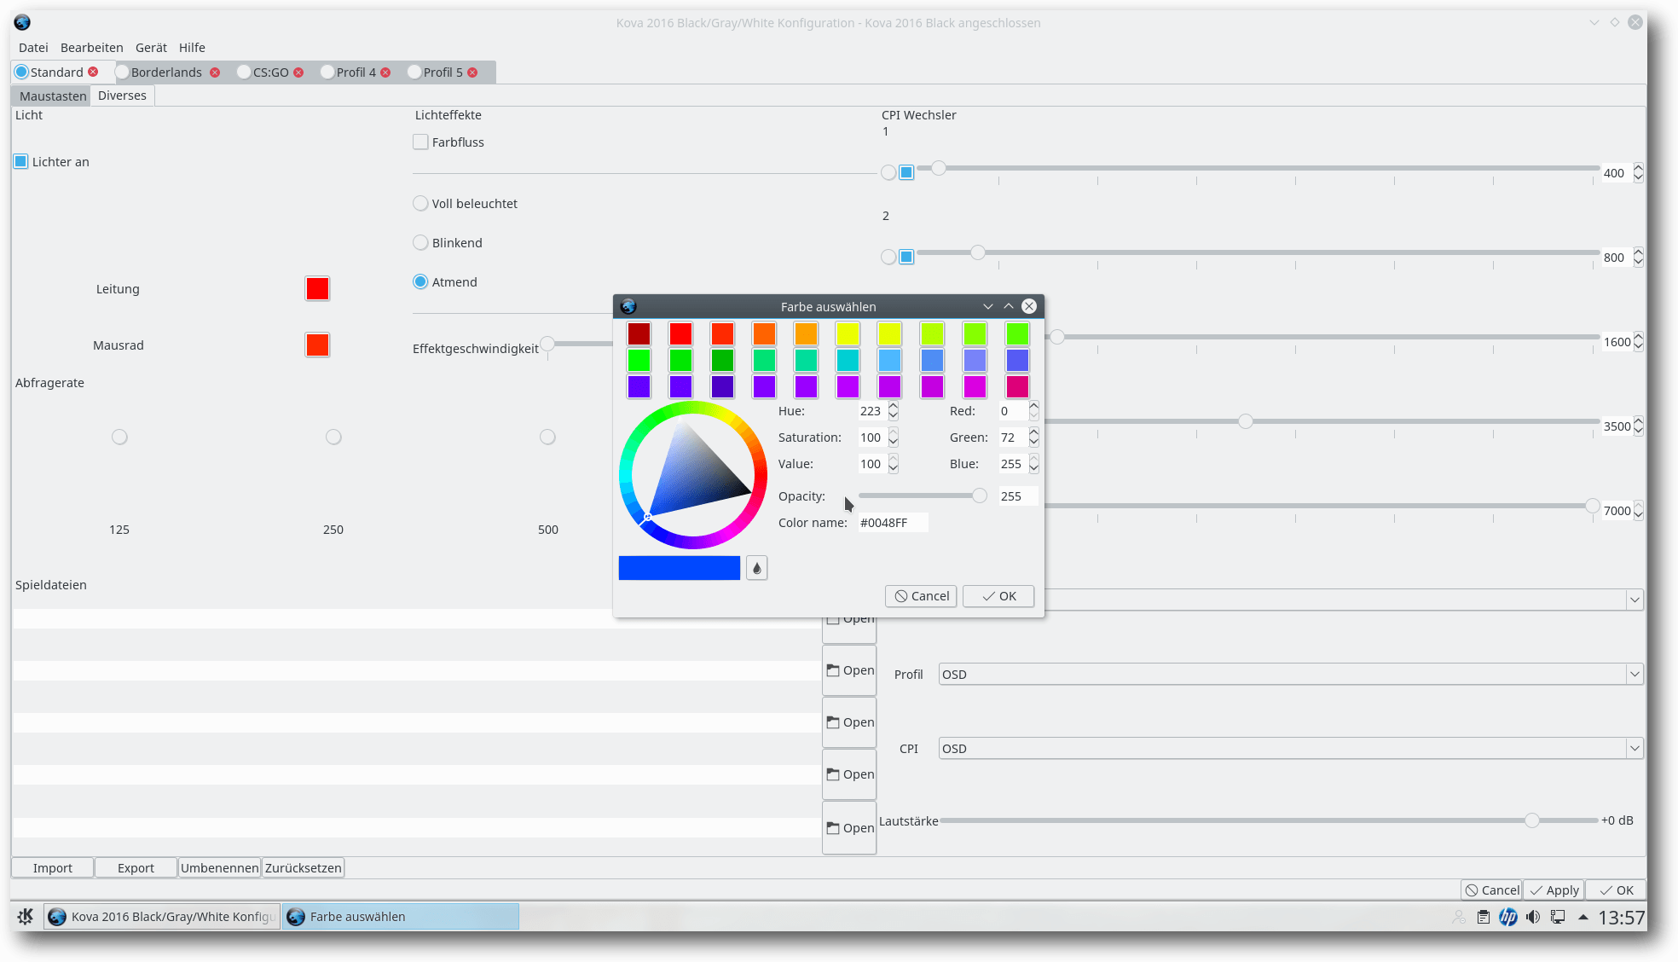Increase Hue value with spinner up
The height and width of the screenshot is (962, 1678).
[893, 406]
